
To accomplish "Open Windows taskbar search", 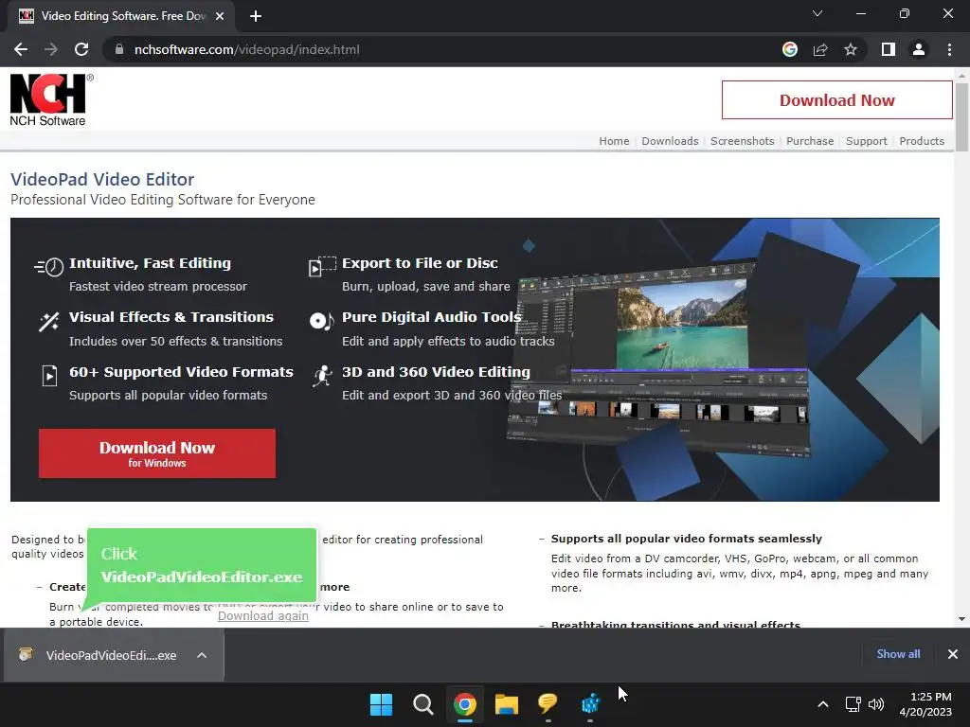I will (423, 704).
